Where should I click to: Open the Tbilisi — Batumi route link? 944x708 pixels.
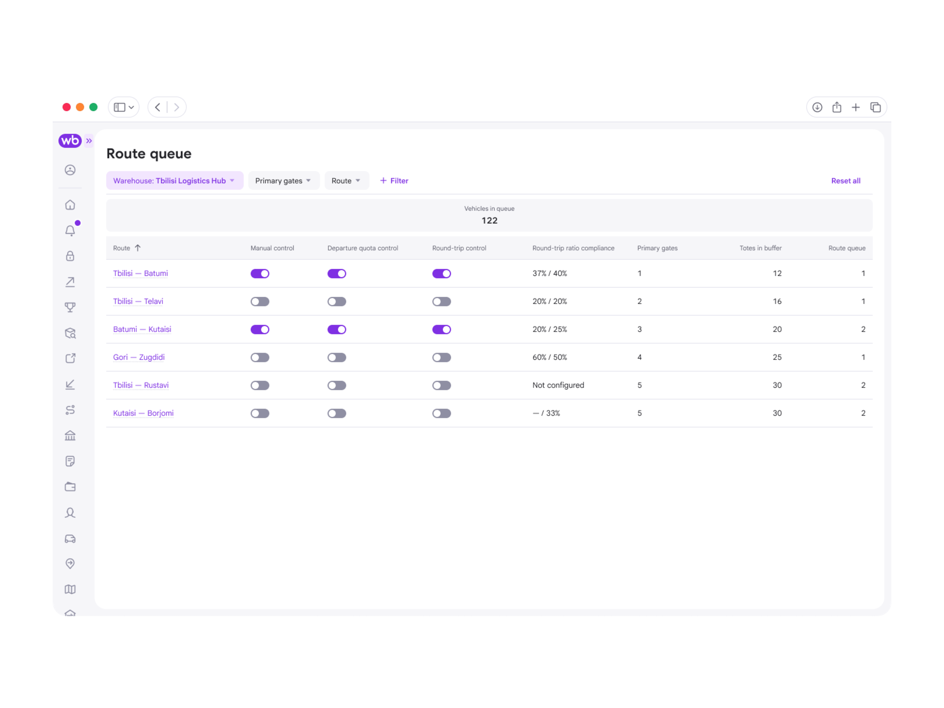140,274
